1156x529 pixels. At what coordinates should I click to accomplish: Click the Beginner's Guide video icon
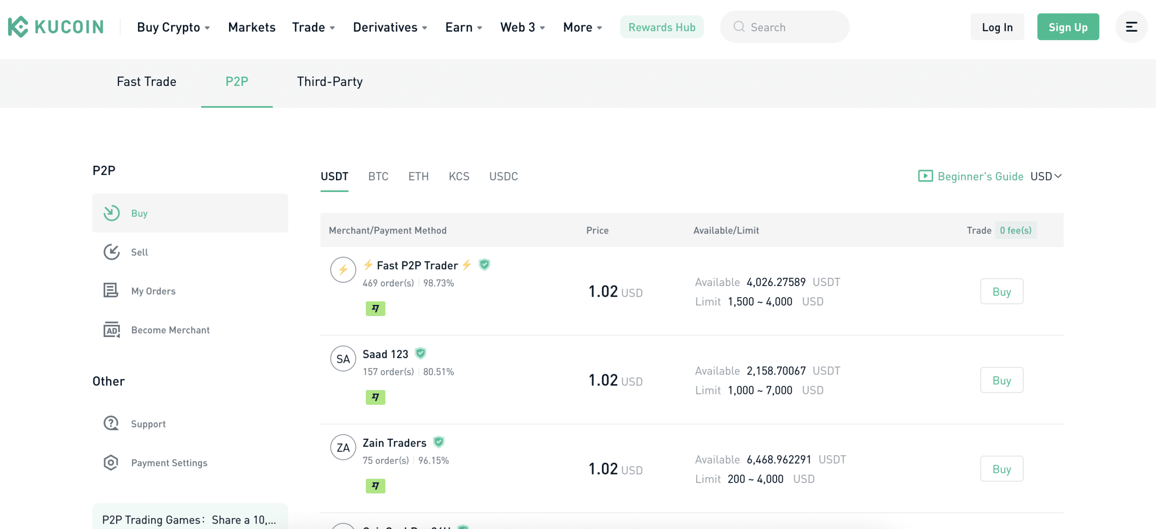click(925, 176)
